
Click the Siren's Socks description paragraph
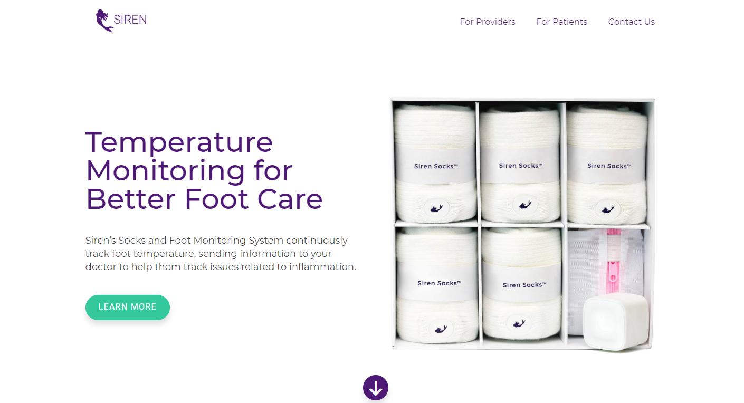point(221,254)
